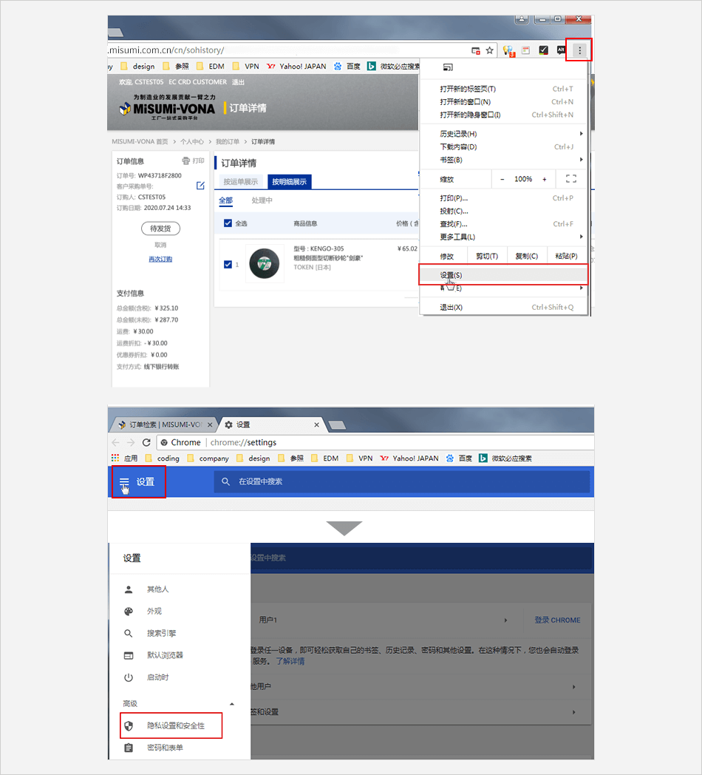Open 隐私设置和安全性 in settings sidebar
This screenshot has width=702, height=775.
click(175, 725)
